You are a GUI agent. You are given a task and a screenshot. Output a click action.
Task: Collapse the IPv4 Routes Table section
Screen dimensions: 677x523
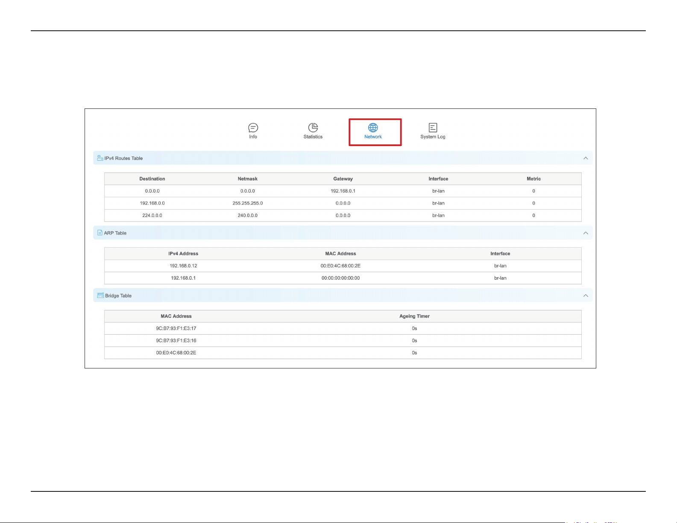coord(586,158)
